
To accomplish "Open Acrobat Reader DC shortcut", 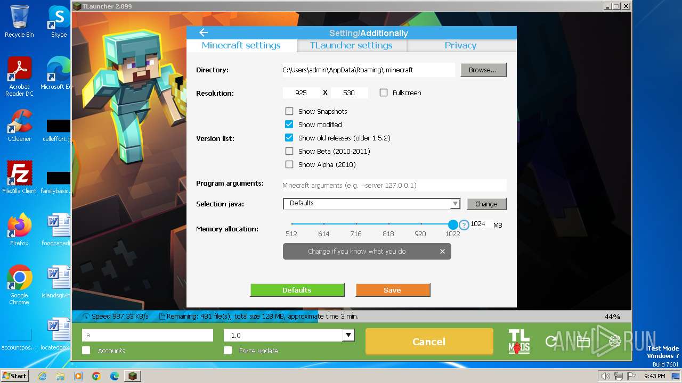I will [19, 77].
